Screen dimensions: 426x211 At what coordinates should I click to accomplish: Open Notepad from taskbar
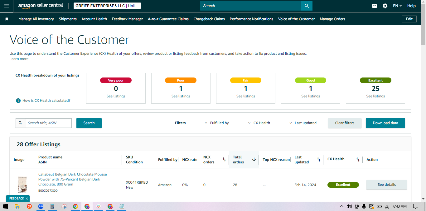[x=122, y=206]
